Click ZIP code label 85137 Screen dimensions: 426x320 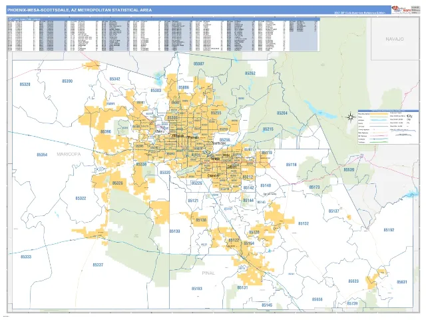coord(333,211)
